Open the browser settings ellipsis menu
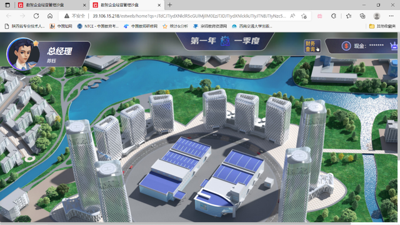Viewport: 400px width, 225px height. pyautogui.click(x=391, y=16)
